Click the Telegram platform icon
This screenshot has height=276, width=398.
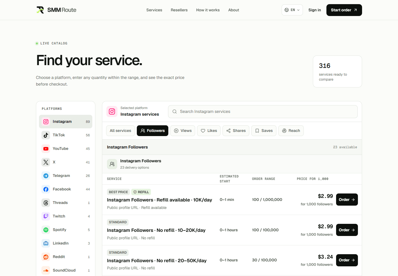[46, 176]
